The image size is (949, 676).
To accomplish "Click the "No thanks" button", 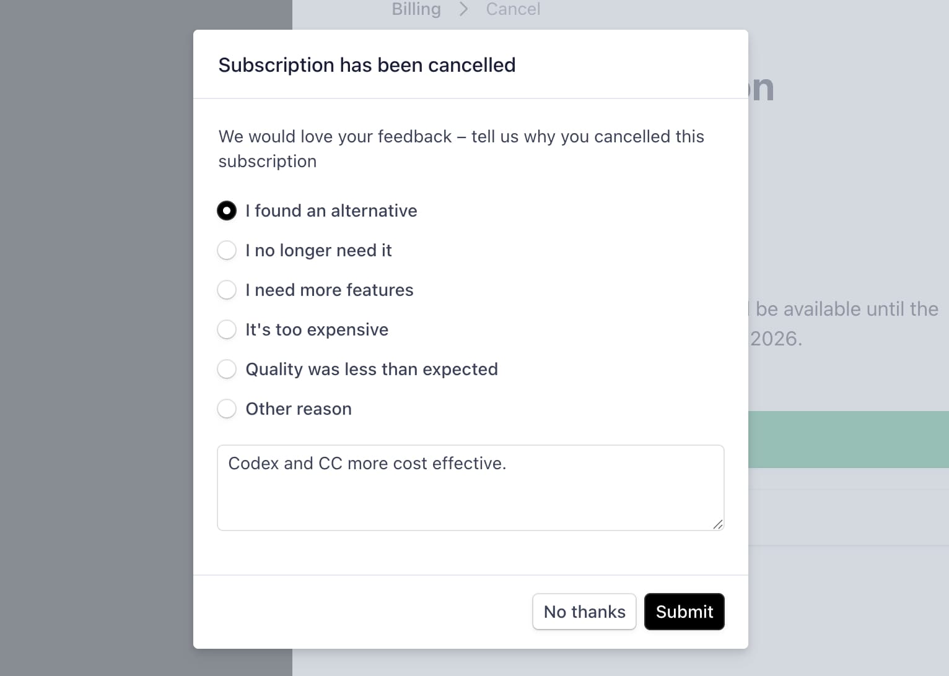I will (584, 612).
